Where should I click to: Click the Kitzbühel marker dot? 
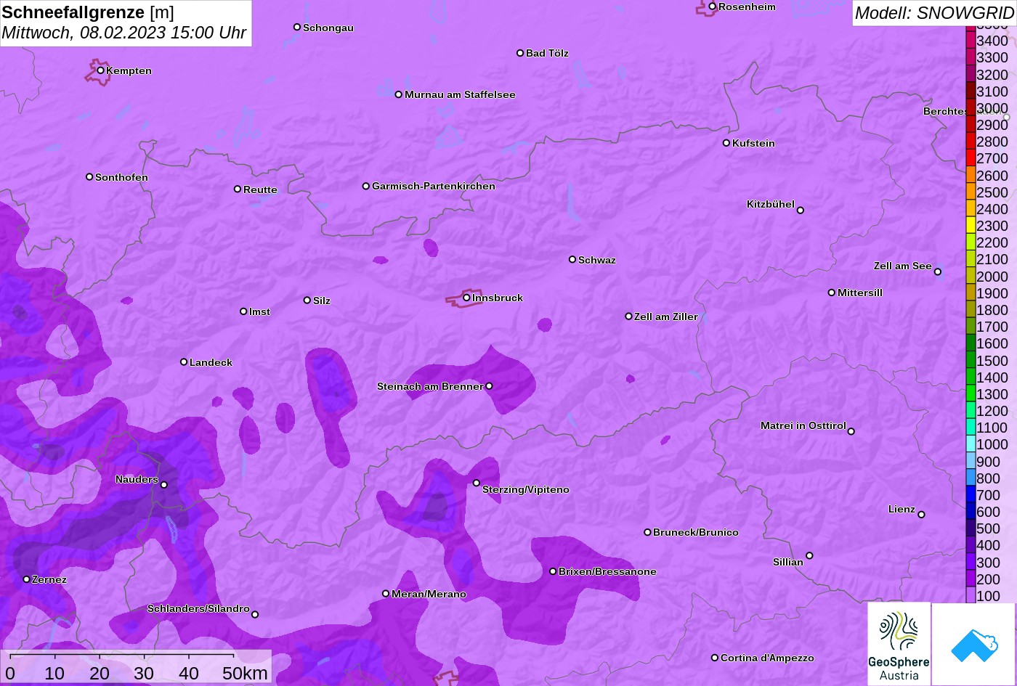(801, 211)
